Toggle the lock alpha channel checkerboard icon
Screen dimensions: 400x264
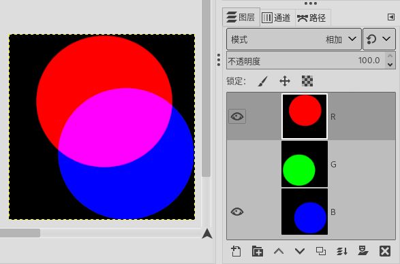pyautogui.click(x=307, y=81)
